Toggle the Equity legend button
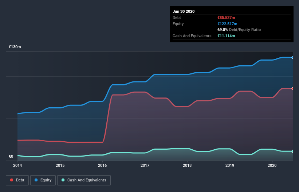Image resolution: width=299 pixels, height=192 pixels. point(43,180)
